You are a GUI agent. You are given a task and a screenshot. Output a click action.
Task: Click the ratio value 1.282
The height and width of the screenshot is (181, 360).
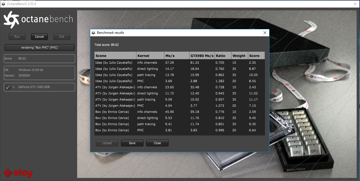pyautogui.click(x=220, y=81)
